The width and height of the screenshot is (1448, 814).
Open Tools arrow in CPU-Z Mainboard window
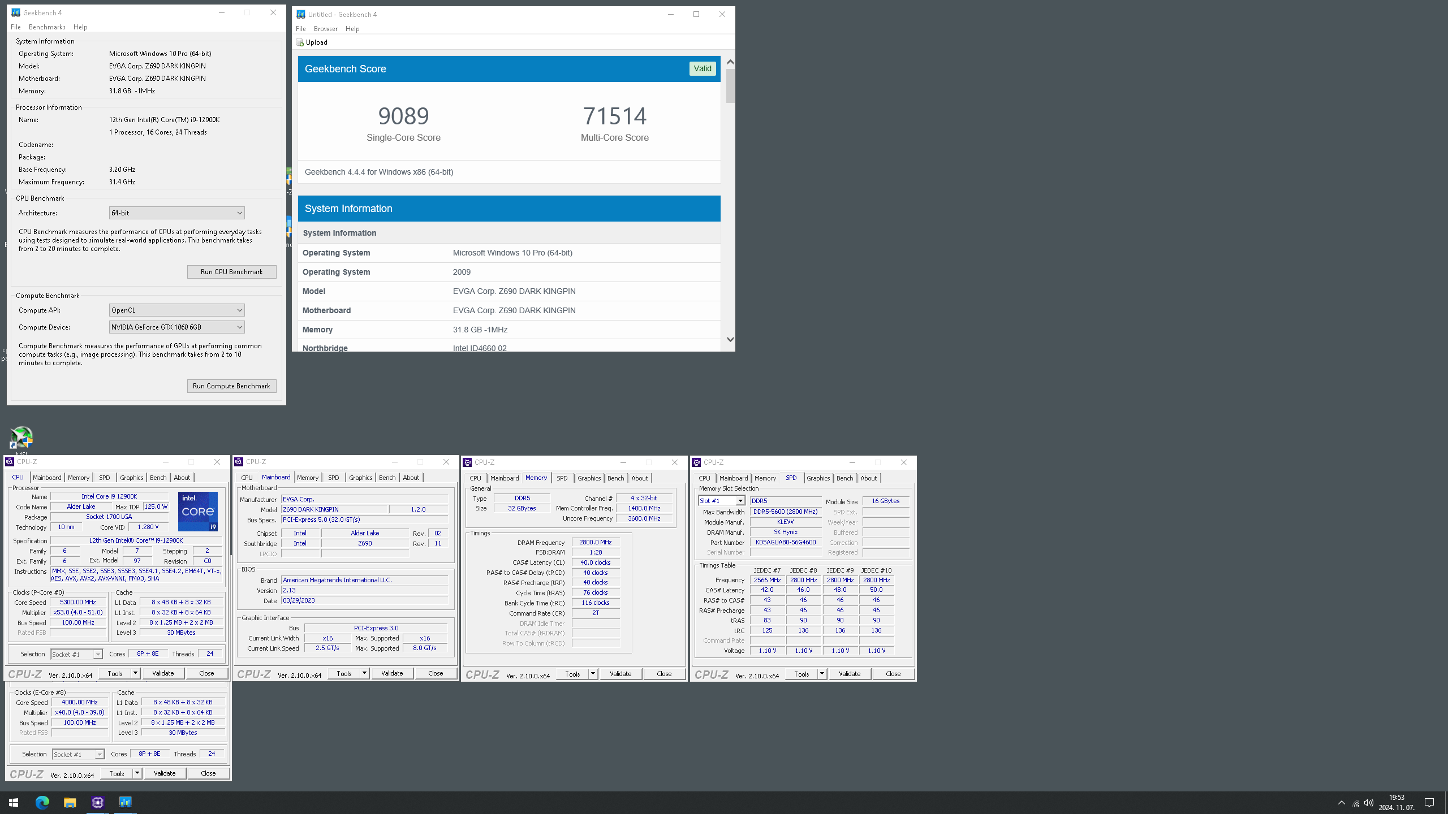pos(365,673)
